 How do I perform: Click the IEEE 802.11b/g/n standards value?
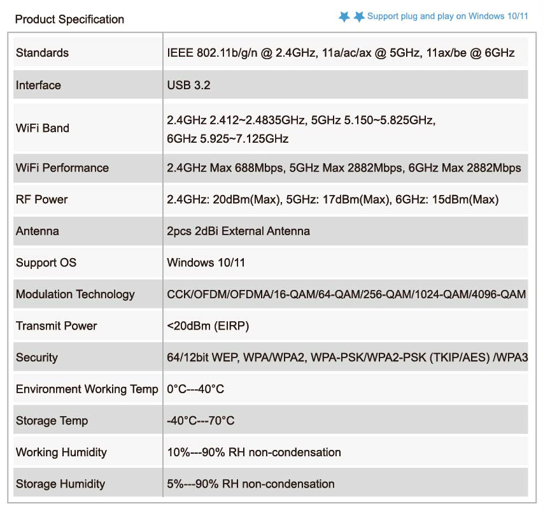341,53
